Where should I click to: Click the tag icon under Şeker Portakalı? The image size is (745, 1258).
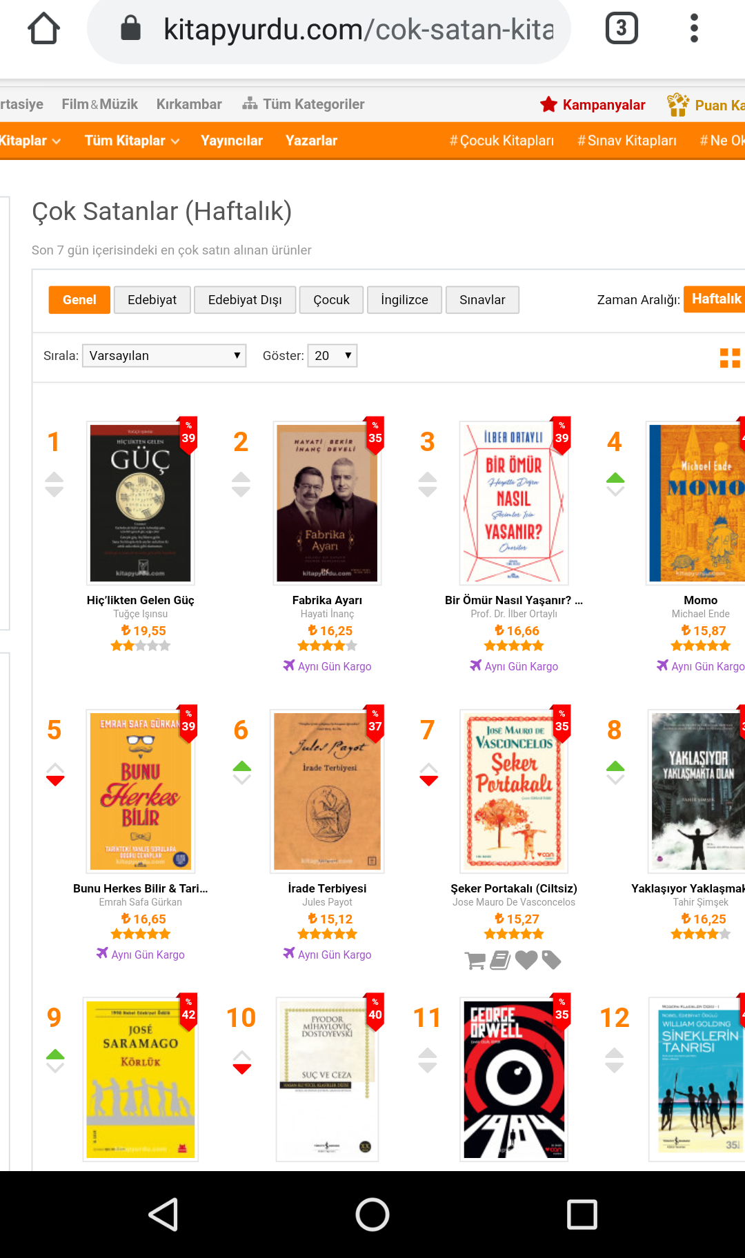point(551,960)
